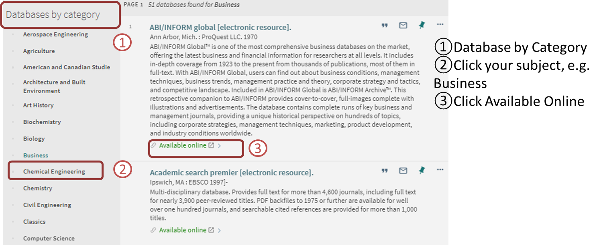The width and height of the screenshot is (603, 245).
Task: Open Architecture and Built Environment category
Action: coord(54,86)
